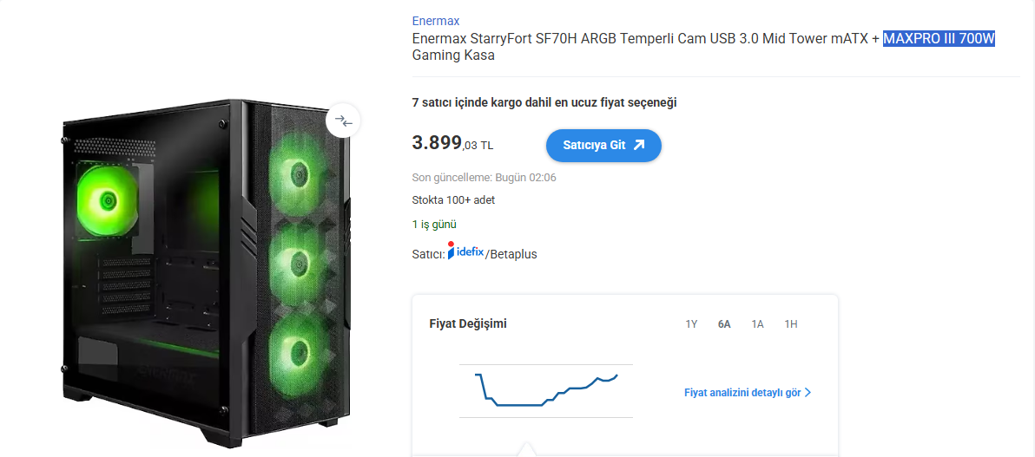Click the chevron after Fiyat analizini detaylı gör

[808, 393]
